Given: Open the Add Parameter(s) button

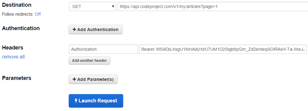Looking at the screenshot, I should pyautogui.click(x=93, y=79).
